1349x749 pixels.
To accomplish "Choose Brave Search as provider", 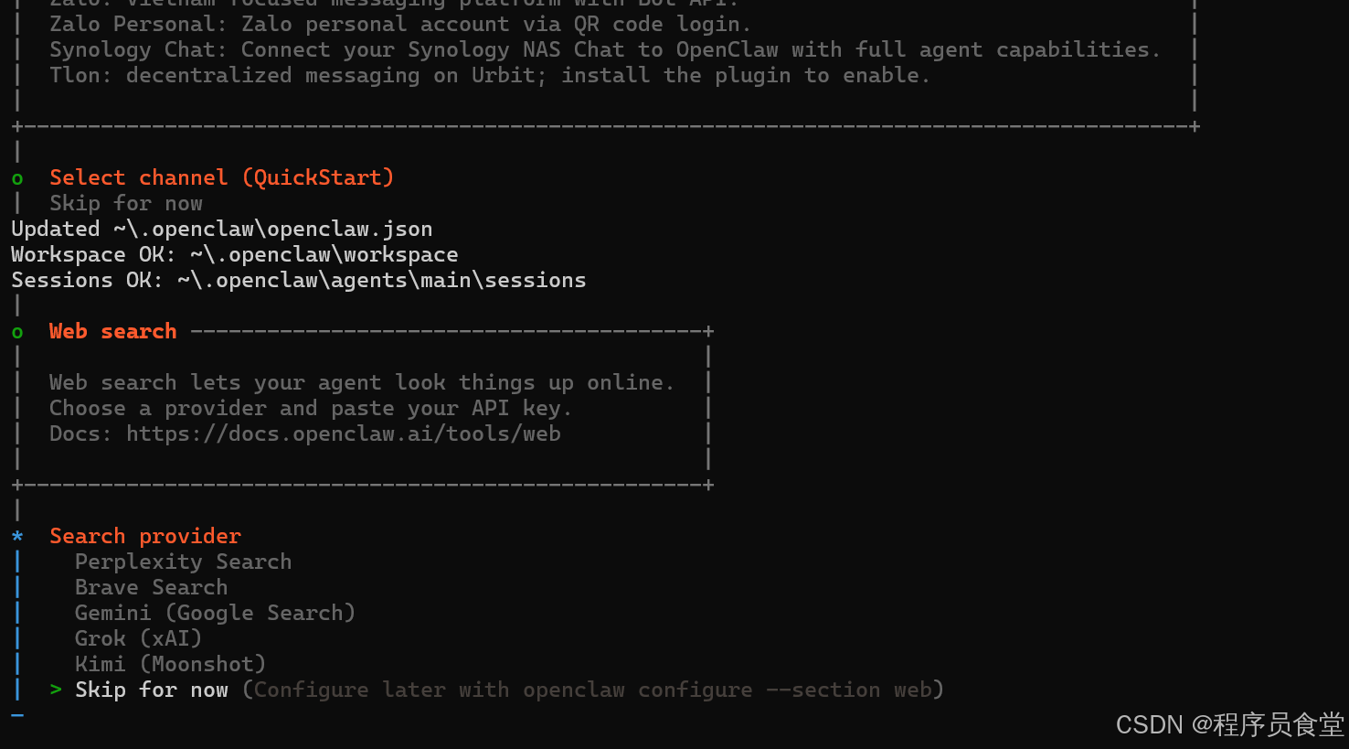I will 151,587.
